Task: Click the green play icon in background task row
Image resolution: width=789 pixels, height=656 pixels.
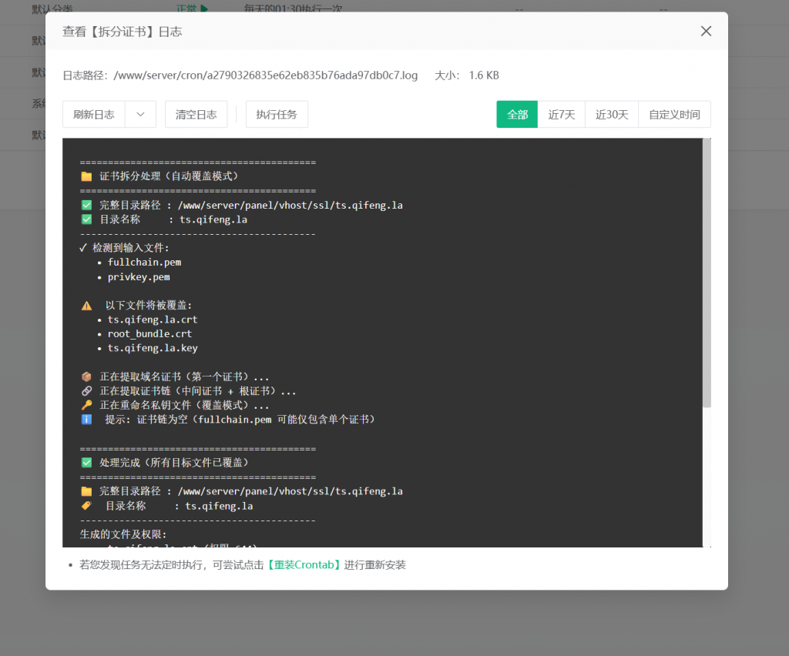Action: point(203,8)
